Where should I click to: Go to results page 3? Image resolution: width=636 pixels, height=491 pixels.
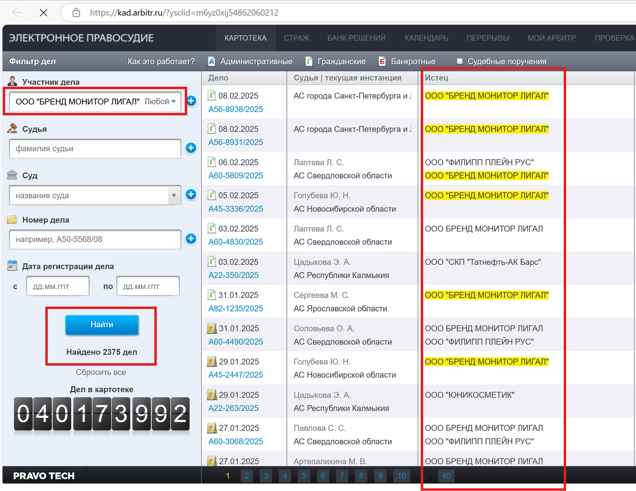266,476
